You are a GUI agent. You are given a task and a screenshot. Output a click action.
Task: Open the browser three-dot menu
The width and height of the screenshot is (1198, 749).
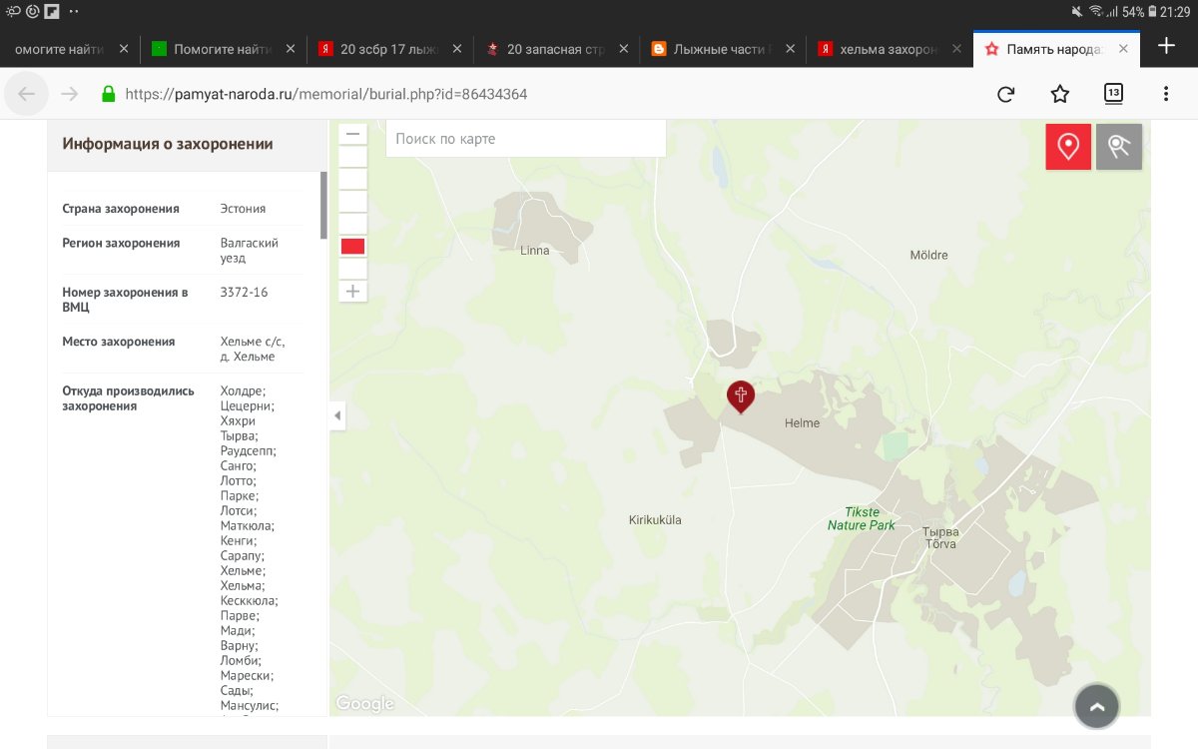coord(1166,94)
